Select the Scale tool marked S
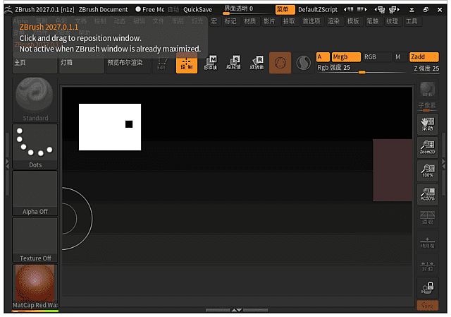Image resolution: width=451 pixels, height=317 pixels. [x=233, y=63]
